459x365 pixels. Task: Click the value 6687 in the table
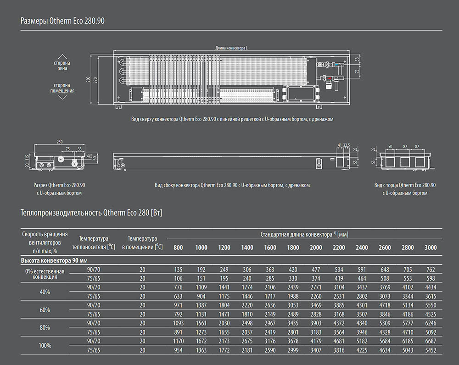point(431,341)
